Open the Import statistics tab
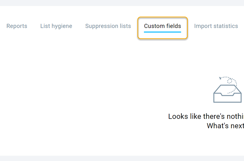 point(216,26)
